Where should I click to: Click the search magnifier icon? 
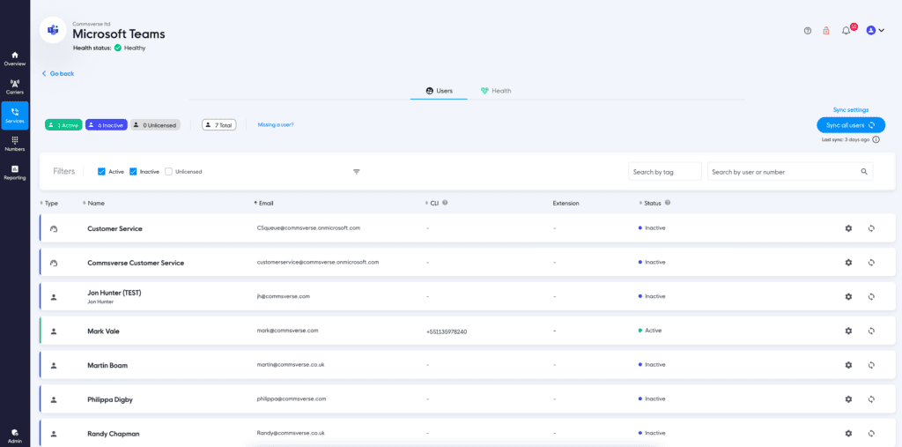click(x=863, y=172)
